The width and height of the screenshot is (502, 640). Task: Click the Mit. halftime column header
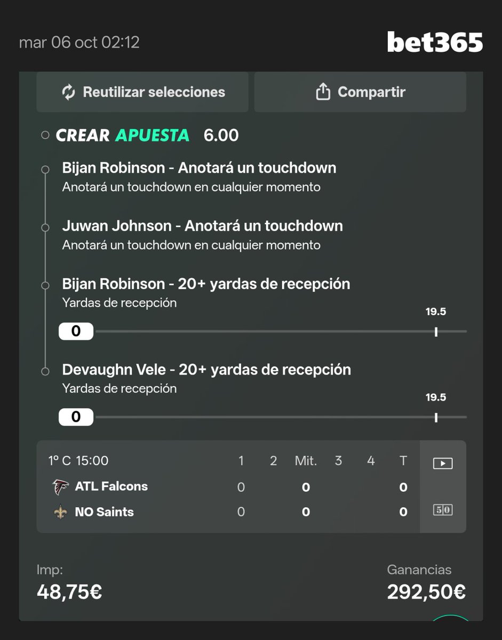tap(306, 461)
